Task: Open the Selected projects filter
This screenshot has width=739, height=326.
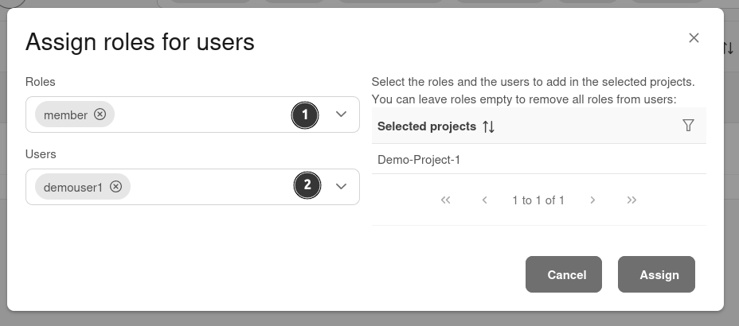Action: [689, 126]
